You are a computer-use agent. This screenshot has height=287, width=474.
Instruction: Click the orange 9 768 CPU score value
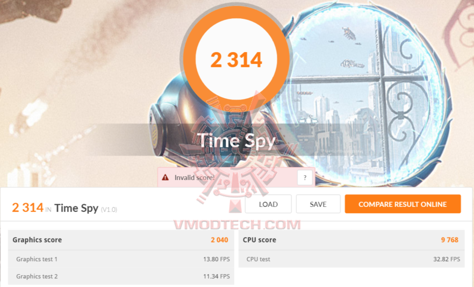coord(449,240)
